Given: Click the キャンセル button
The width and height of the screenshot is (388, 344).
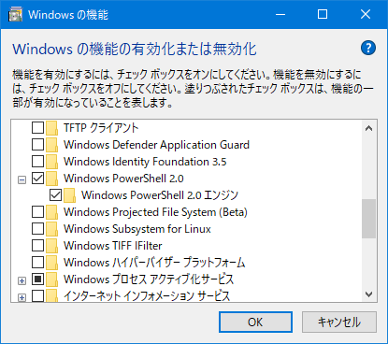Looking at the screenshot, I should click(x=339, y=322).
